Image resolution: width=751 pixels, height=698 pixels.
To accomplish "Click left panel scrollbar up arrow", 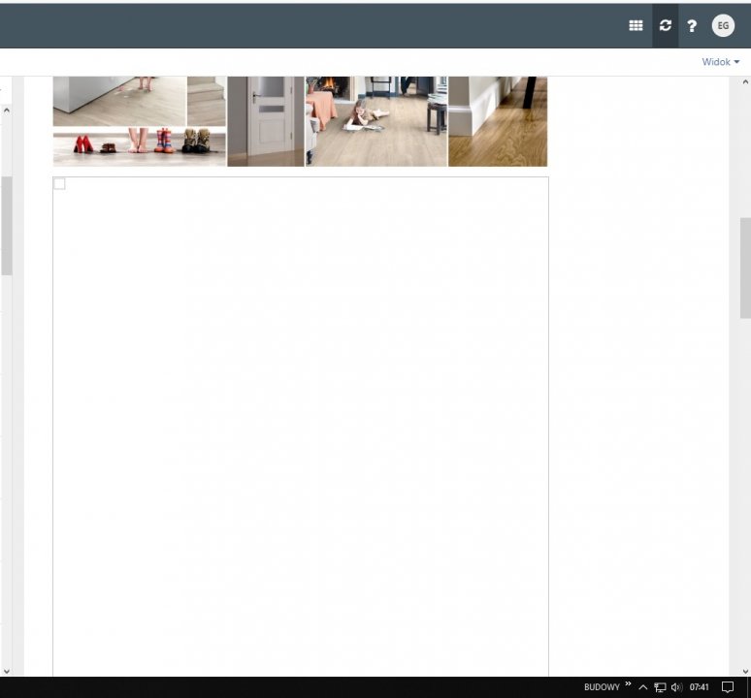I will point(6,111).
